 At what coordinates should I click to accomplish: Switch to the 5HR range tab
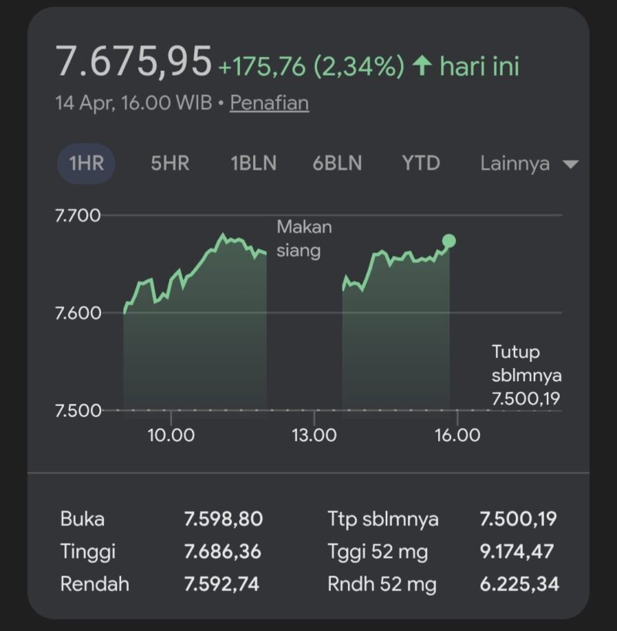coord(170,164)
